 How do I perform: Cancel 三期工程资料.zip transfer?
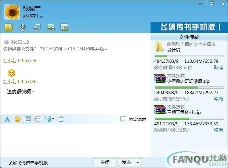(218, 130)
